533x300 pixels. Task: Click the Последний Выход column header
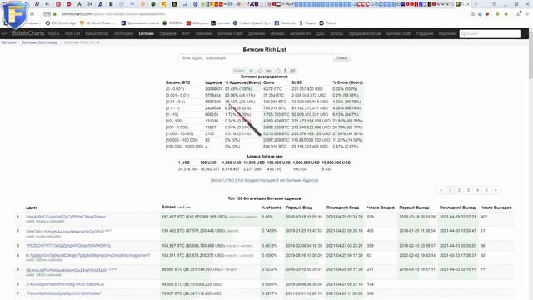(x=457, y=207)
